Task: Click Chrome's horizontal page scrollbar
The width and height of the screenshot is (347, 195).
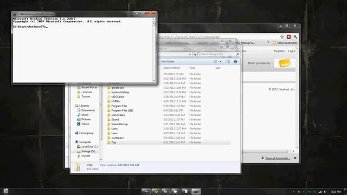Action: [265, 152]
